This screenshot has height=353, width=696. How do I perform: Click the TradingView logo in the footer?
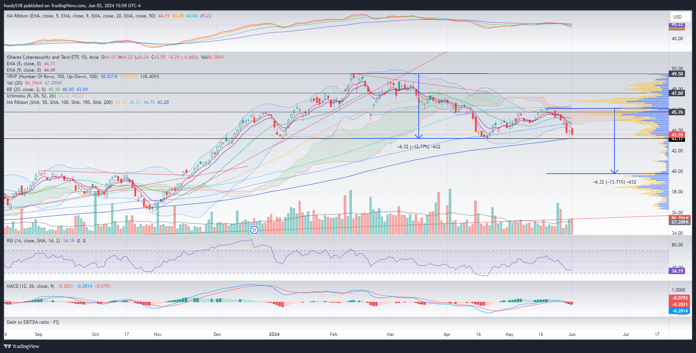tap(22, 346)
